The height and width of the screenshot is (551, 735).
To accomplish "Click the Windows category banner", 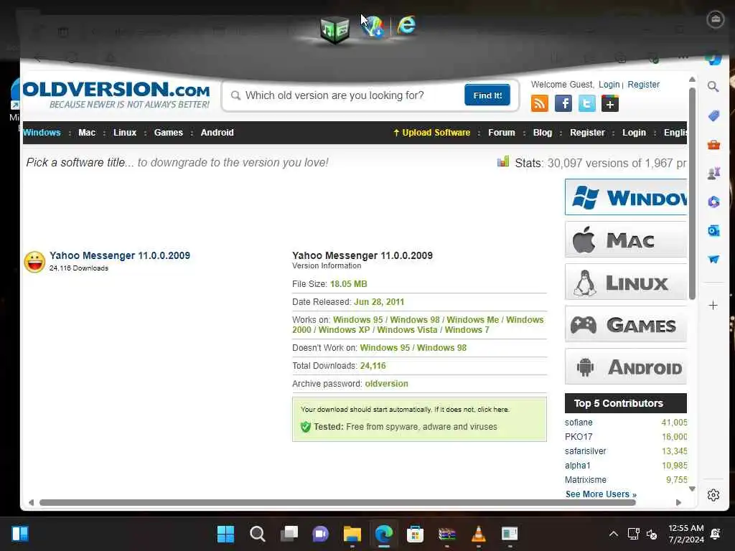I will click(626, 197).
